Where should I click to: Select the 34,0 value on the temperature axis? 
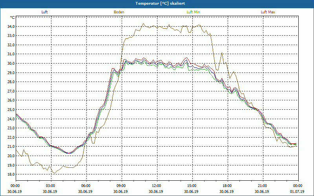click(11, 26)
